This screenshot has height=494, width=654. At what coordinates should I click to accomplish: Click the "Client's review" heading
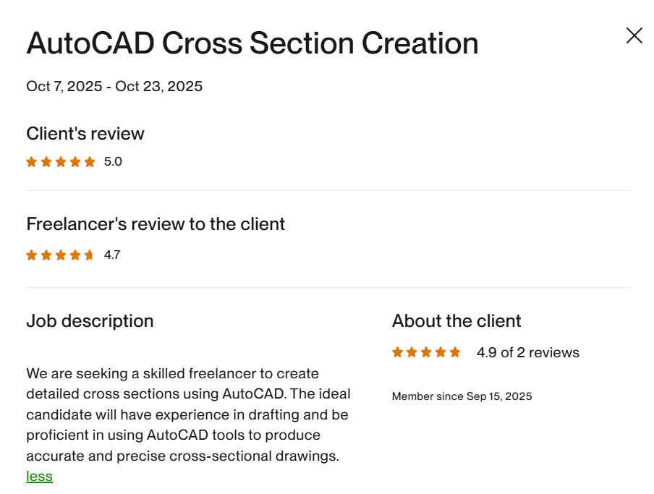click(x=85, y=134)
